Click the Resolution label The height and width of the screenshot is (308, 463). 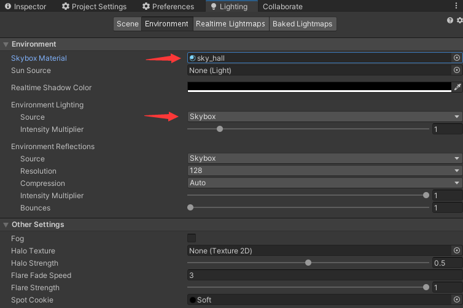39,171
